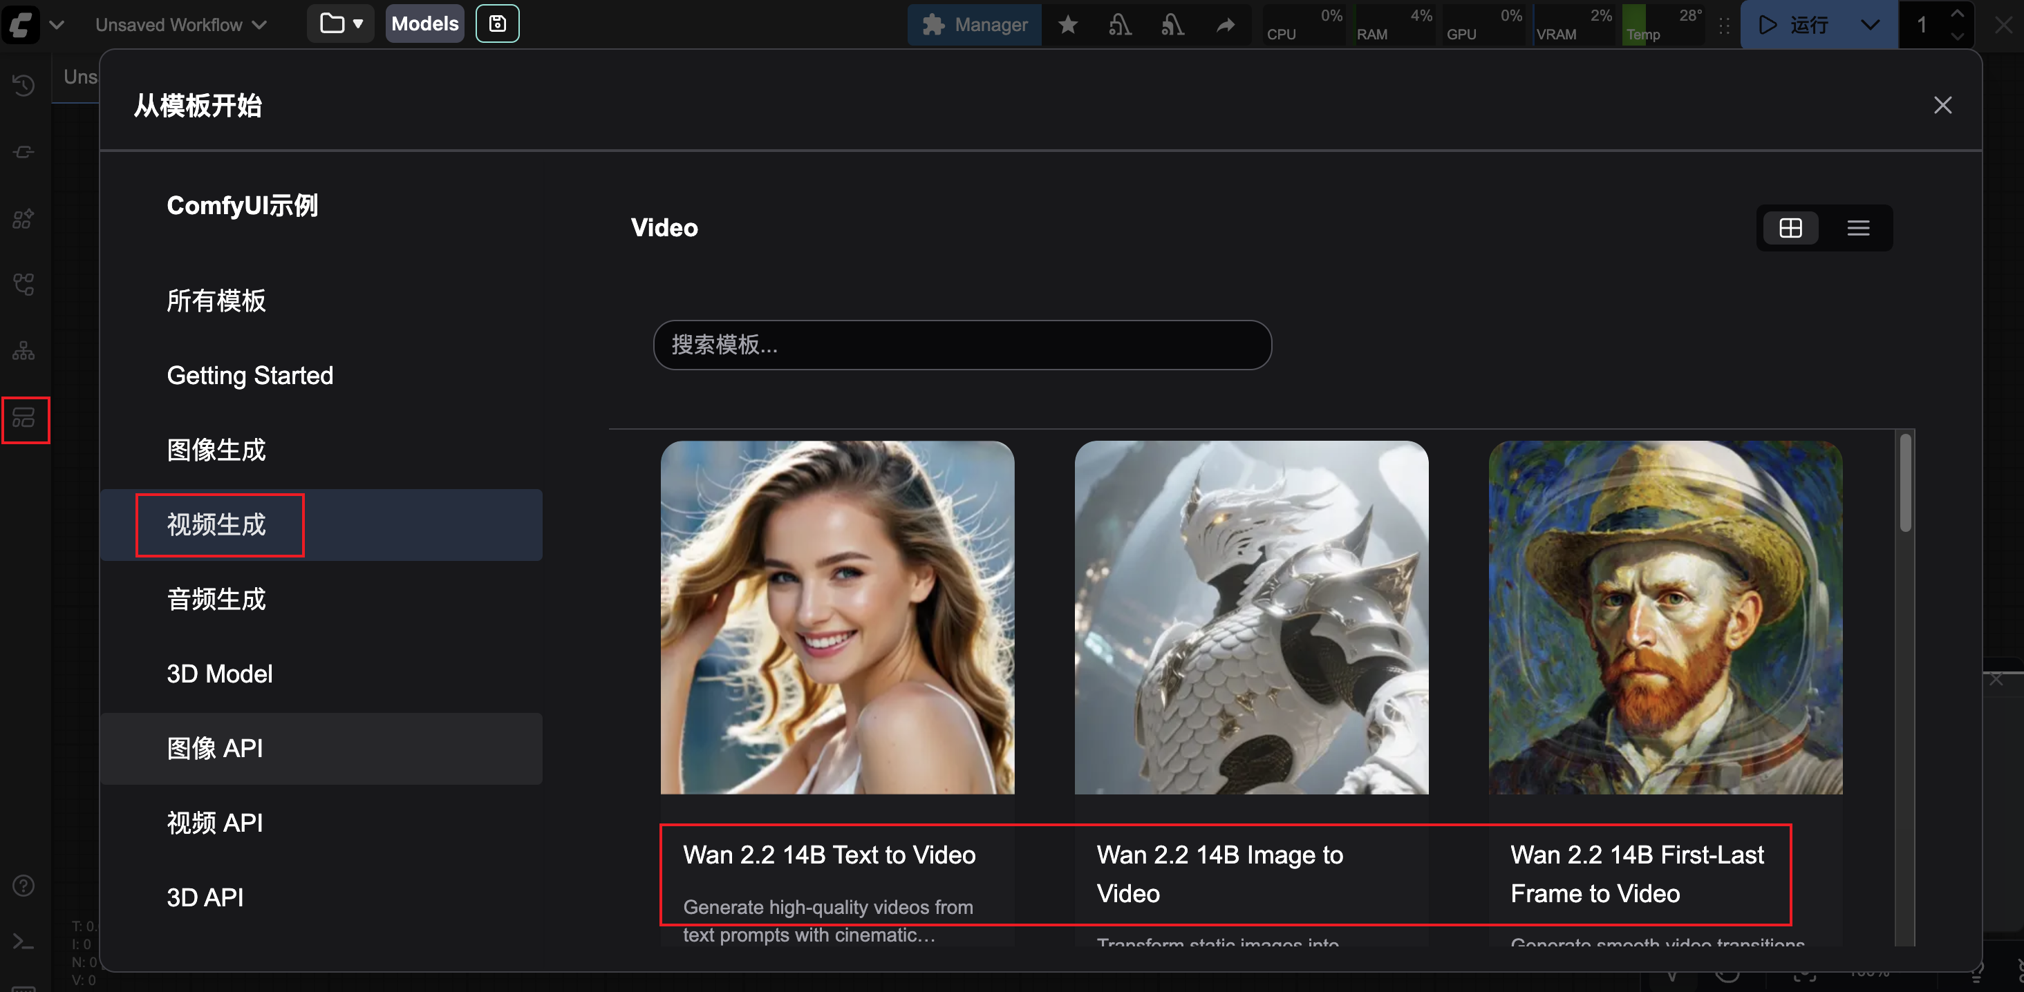Switch templates to grid view
This screenshot has width=2024, height=992.
[x=1790, y=228]
